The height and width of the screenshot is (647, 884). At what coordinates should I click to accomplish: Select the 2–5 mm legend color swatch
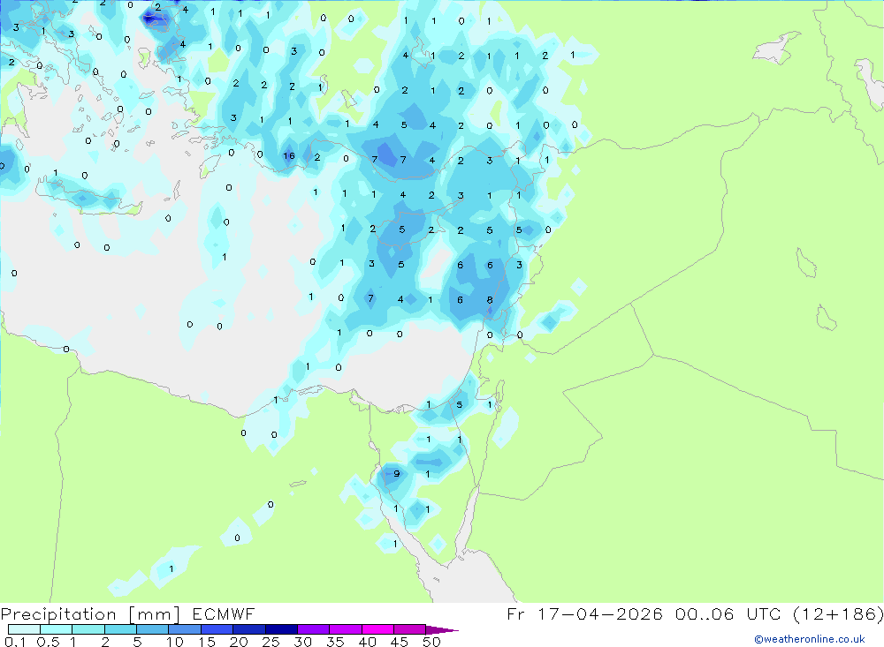120,629
